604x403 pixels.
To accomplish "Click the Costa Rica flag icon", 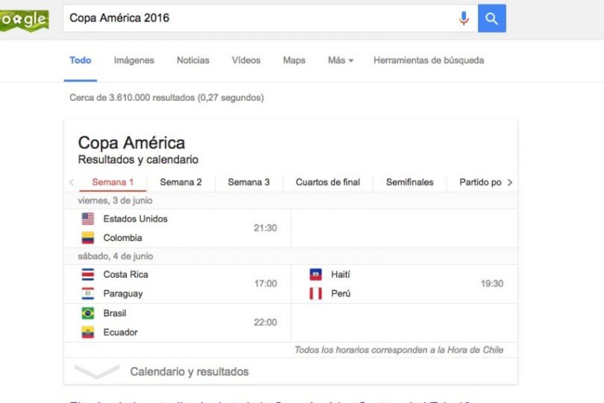I will click(88, 275).
